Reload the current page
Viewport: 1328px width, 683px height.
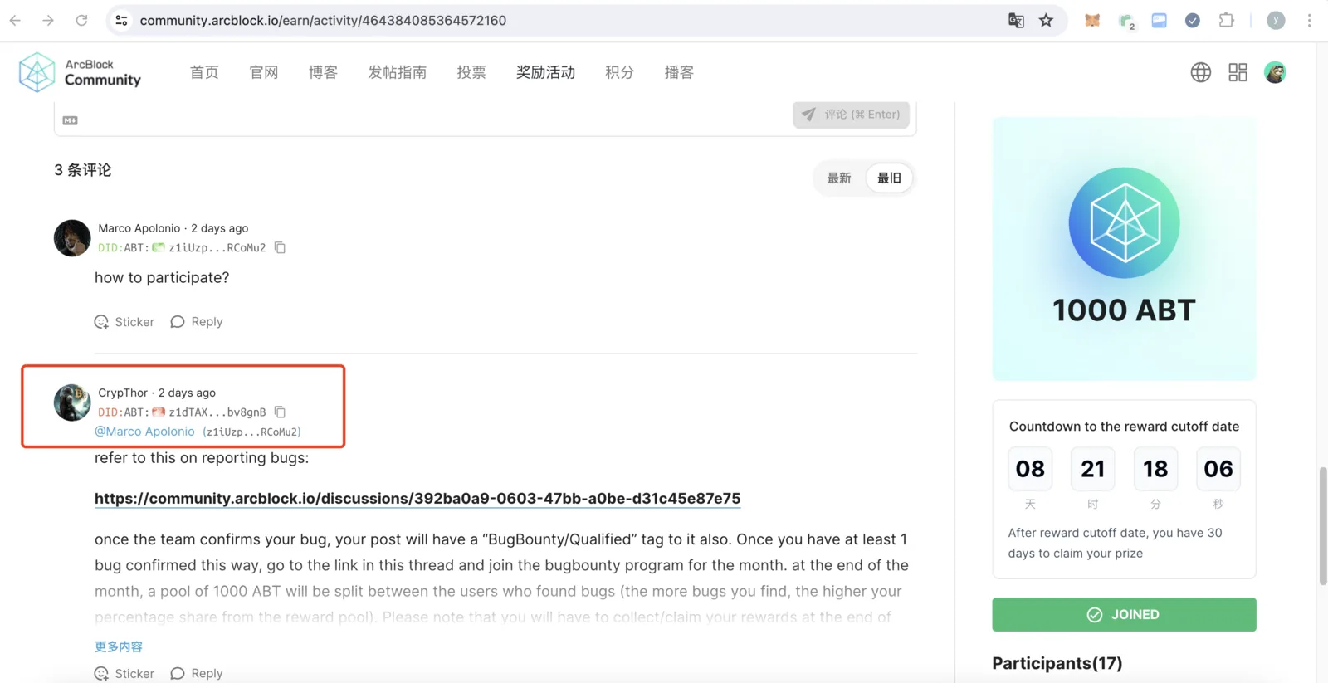(81, 21)
